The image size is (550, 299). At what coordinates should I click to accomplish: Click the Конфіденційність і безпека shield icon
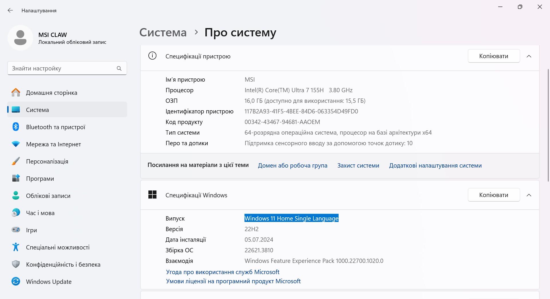coord(16,264)
